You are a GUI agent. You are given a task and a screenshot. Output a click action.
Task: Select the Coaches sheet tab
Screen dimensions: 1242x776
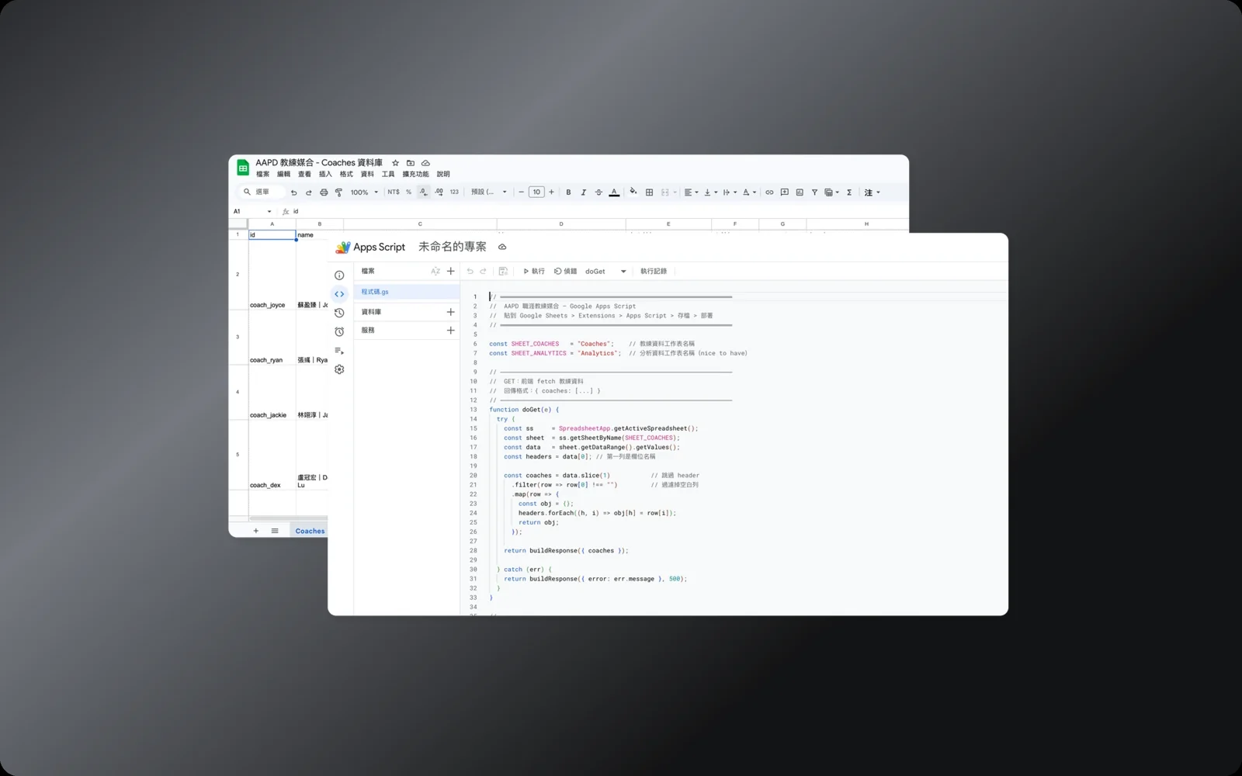point(310,532)
